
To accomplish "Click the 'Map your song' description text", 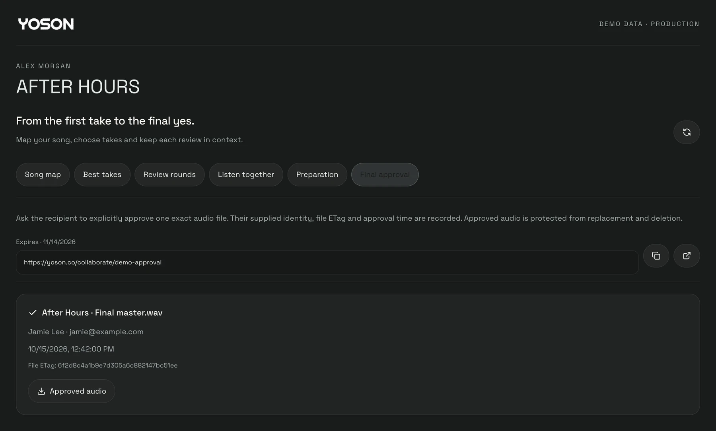I will click(x=129, y=140).
